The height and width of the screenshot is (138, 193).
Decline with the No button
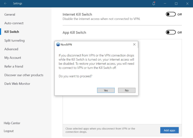(127, 90)
